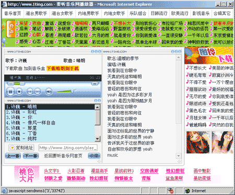Open the 六月的雨 ringtone link
This screenshot has width=235, height=195.
pyautogui.click(x=100, y=35)
